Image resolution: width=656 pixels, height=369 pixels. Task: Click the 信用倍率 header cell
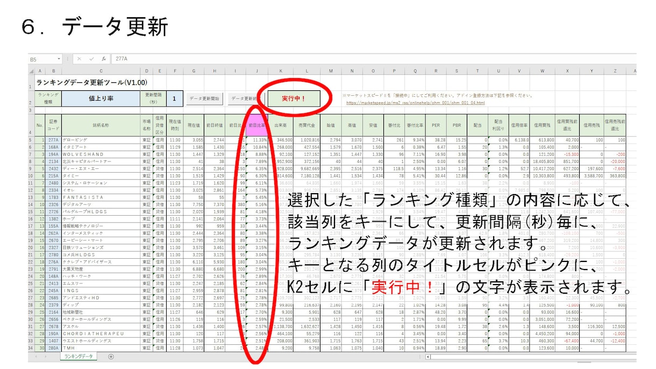click(x=518, y=124)
